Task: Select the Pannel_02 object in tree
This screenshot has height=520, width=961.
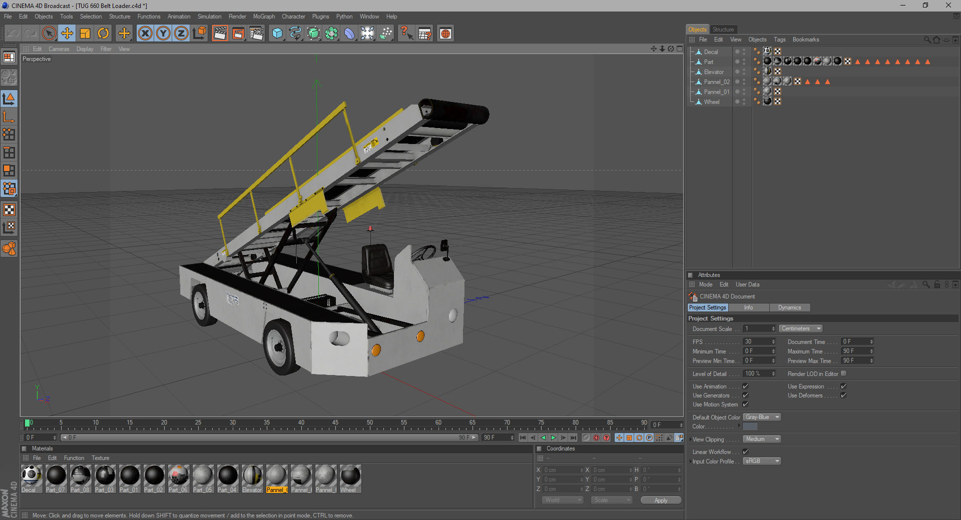Action: coord(716,82)
